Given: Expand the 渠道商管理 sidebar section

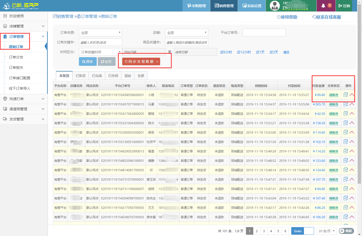Looking at the screenshot, I should pos(24,109).
